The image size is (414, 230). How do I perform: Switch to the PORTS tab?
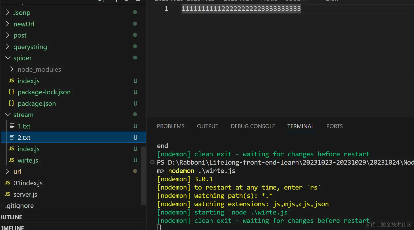[x=334, y=126]
